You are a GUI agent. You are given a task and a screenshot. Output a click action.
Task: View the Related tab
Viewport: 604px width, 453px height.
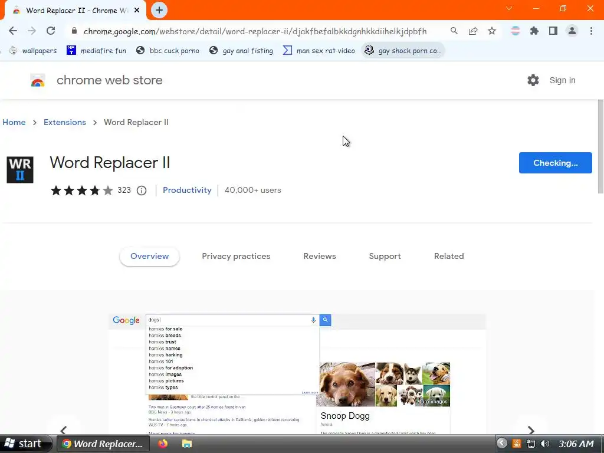coord(449,256)
